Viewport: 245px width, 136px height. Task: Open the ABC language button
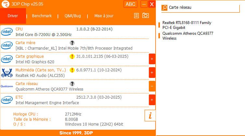click(131, 4)
